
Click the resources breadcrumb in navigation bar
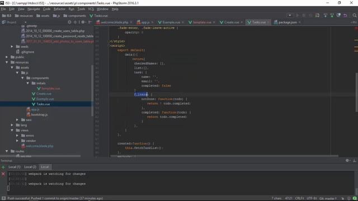[x=24, y=16]
